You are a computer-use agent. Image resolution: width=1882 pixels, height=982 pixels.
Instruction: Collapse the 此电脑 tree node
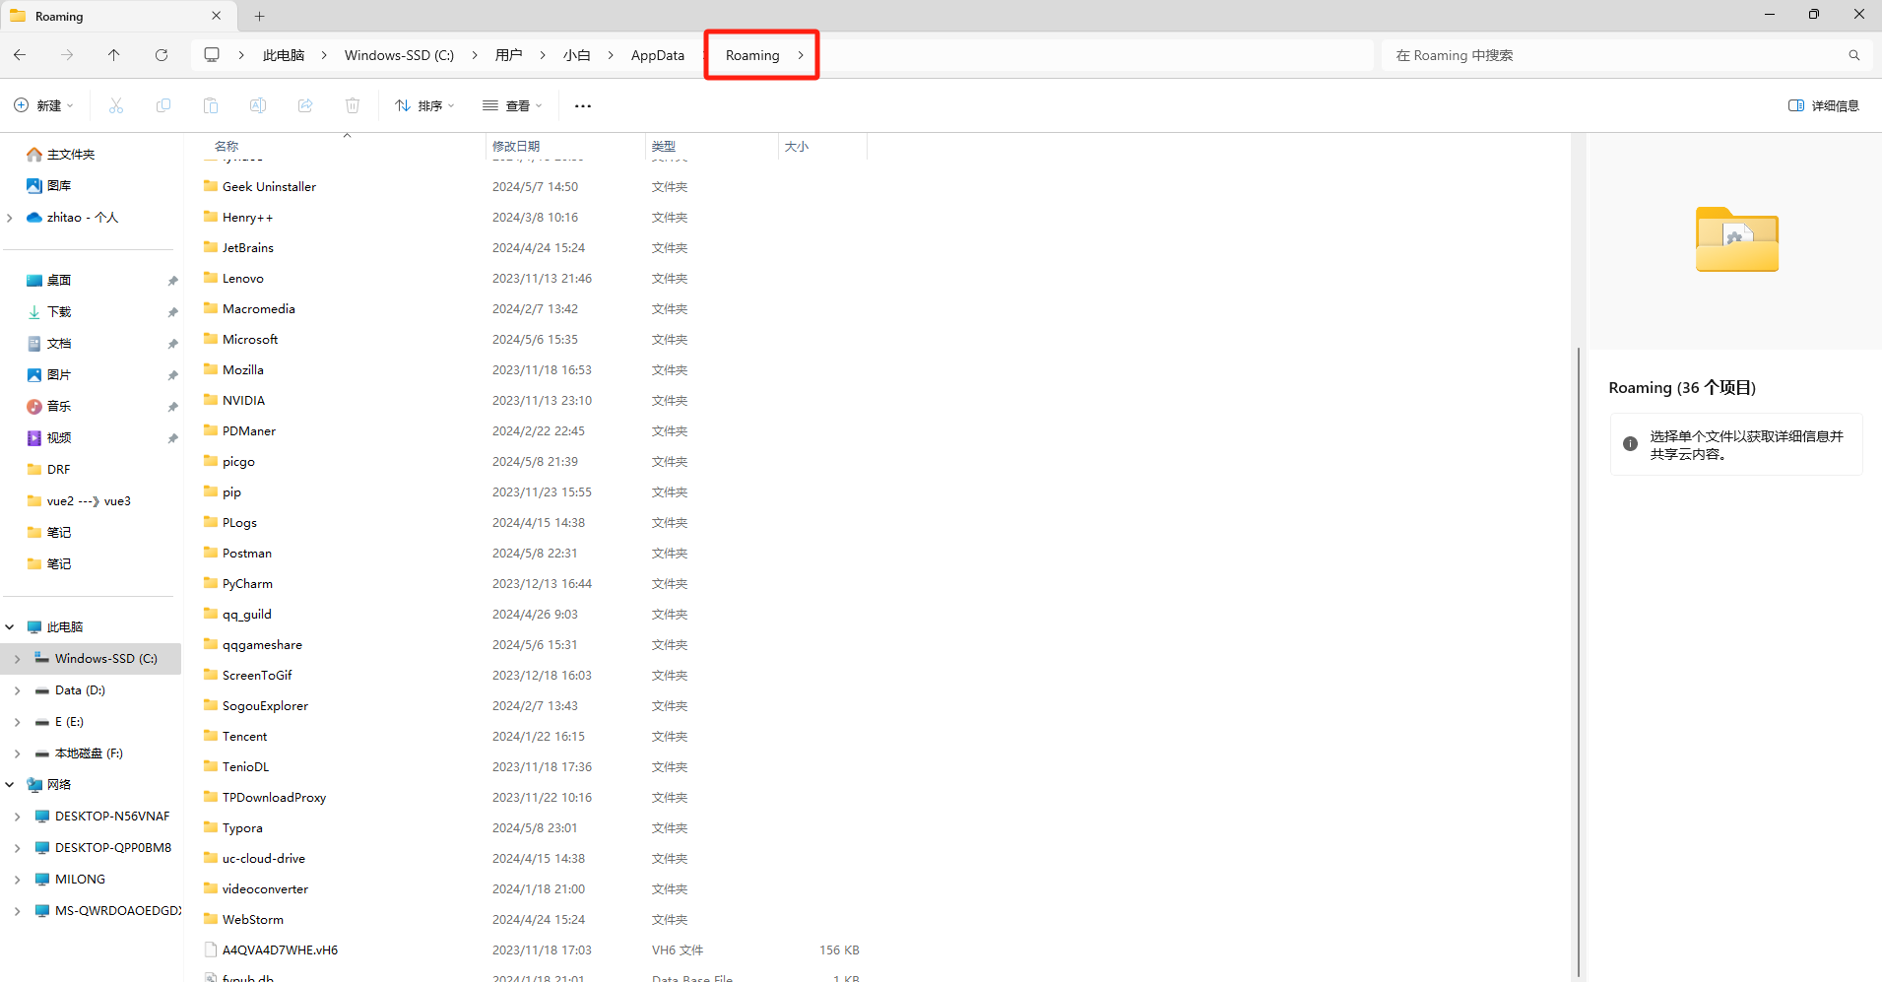click(x=10, y=627)
